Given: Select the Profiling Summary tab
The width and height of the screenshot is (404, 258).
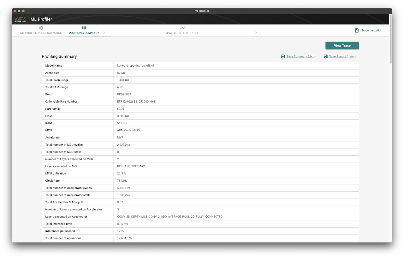Looking at the screenshot, I should point(84,33).
